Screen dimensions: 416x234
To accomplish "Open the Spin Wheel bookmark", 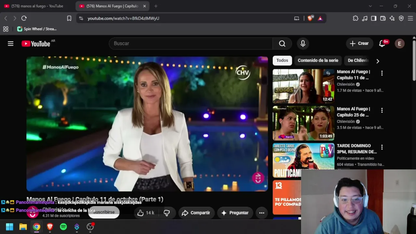I will click(37, 29).
